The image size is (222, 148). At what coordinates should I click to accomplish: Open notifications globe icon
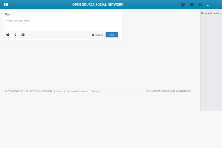click(201, 5)
